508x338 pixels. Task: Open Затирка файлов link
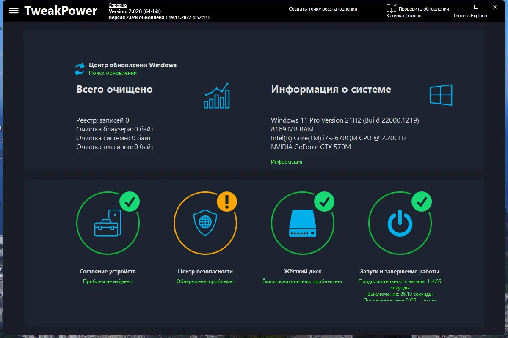pos(404,16)
